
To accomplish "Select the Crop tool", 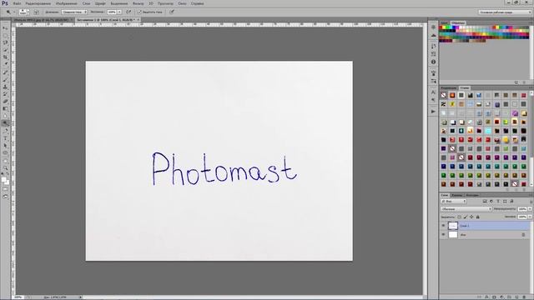I will pyautogui.click(x=5, y=57).
